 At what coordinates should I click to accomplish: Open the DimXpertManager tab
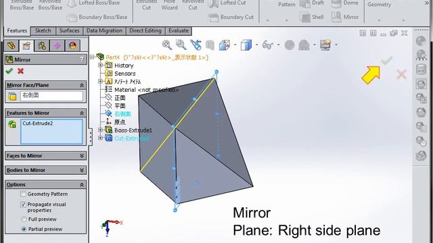57,45
